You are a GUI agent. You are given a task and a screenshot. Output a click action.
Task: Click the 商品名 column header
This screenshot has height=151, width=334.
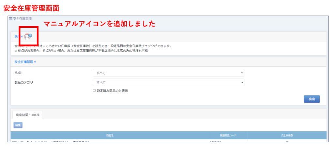[x=110, y=135]
